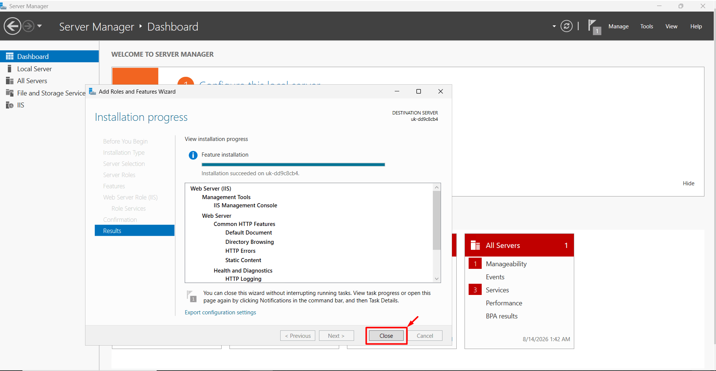Select 'Web Server (IIS)' in results list
Screen dimensions: 716x371
[211, 189]
